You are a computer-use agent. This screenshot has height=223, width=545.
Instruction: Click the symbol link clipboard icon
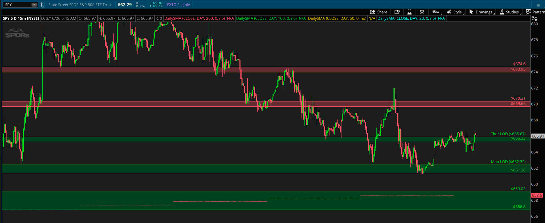point(42,5)
